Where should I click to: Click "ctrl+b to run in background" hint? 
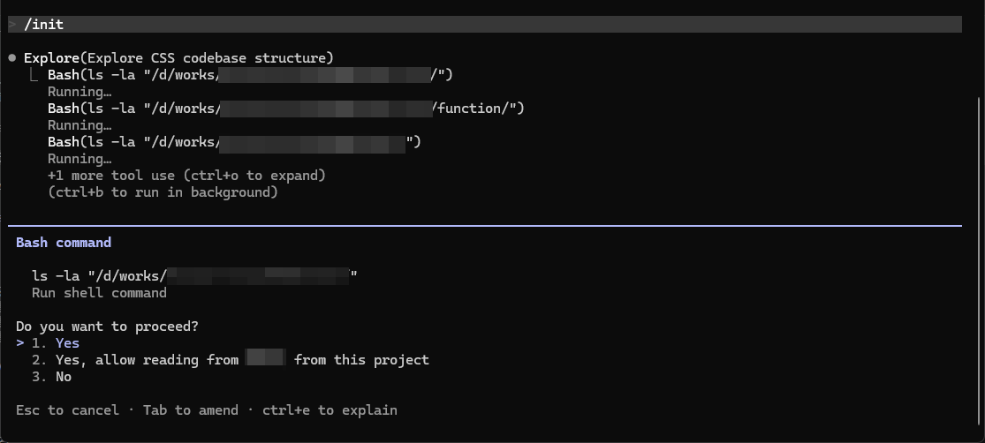coord(163,192)
